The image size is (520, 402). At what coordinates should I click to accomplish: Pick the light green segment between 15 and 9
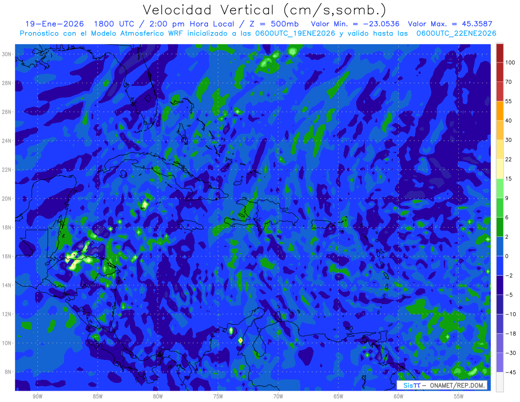click(500, 189)
